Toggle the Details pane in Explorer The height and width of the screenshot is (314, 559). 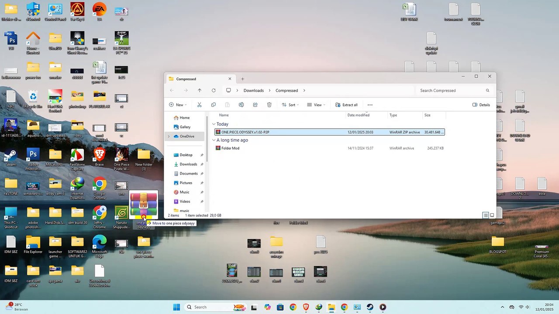[x=481, y=105]
